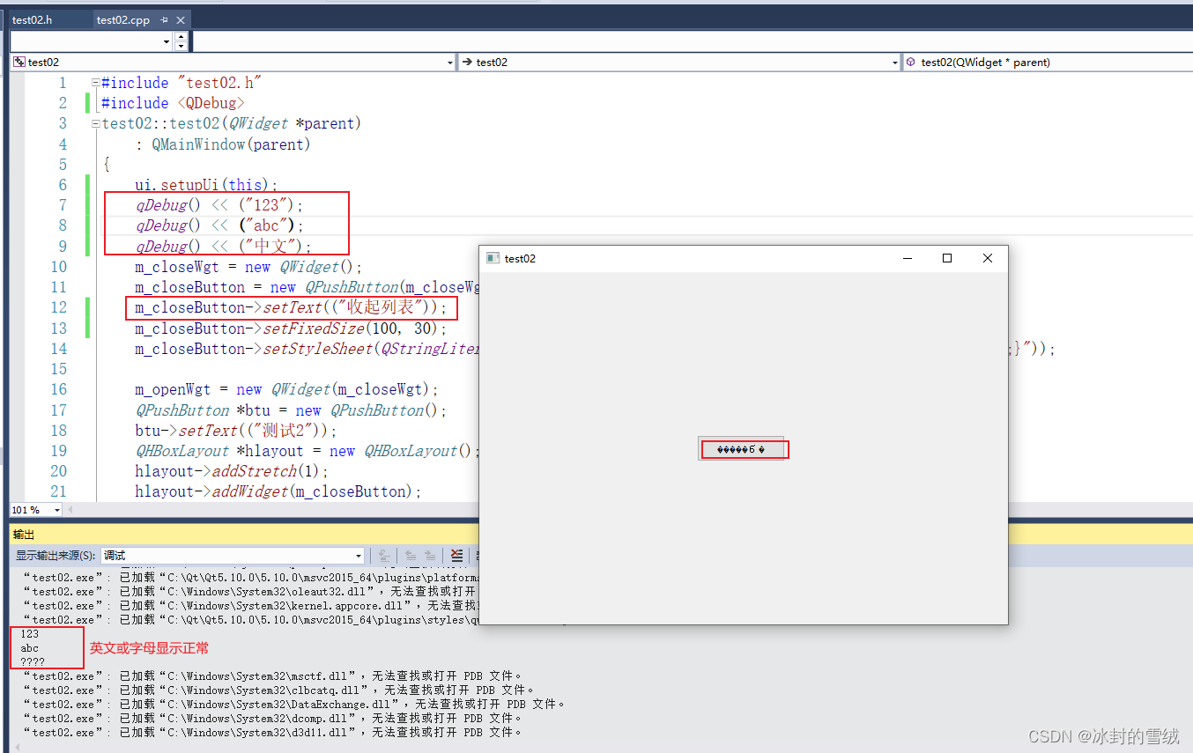Open the output source dropdown showing 调试

point(233,556)
